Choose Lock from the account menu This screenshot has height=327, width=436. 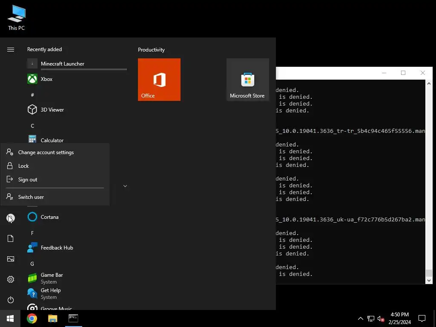click(55, 166)
